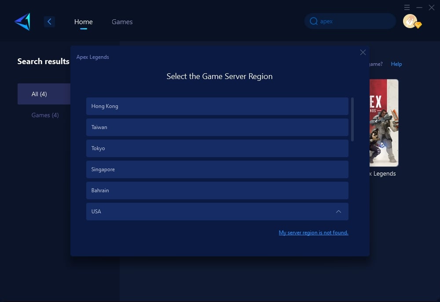The width and height of the screenshot is (440, 302).
Task: Click My server region is not found link
Action: coord(313,233)
